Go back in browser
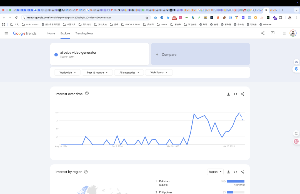The height and width of the screenshot is (194, 300). click(x=4, y=18)
